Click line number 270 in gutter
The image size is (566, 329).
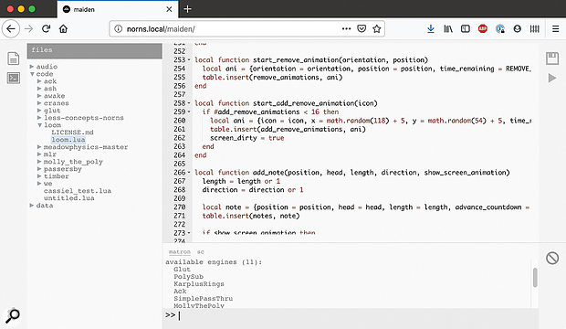coord(180,207)
